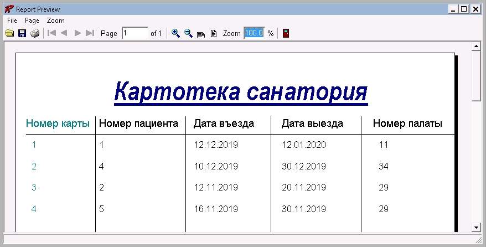Go to previous page arrow
Viewport: 486px width, 247px height.
64,33
